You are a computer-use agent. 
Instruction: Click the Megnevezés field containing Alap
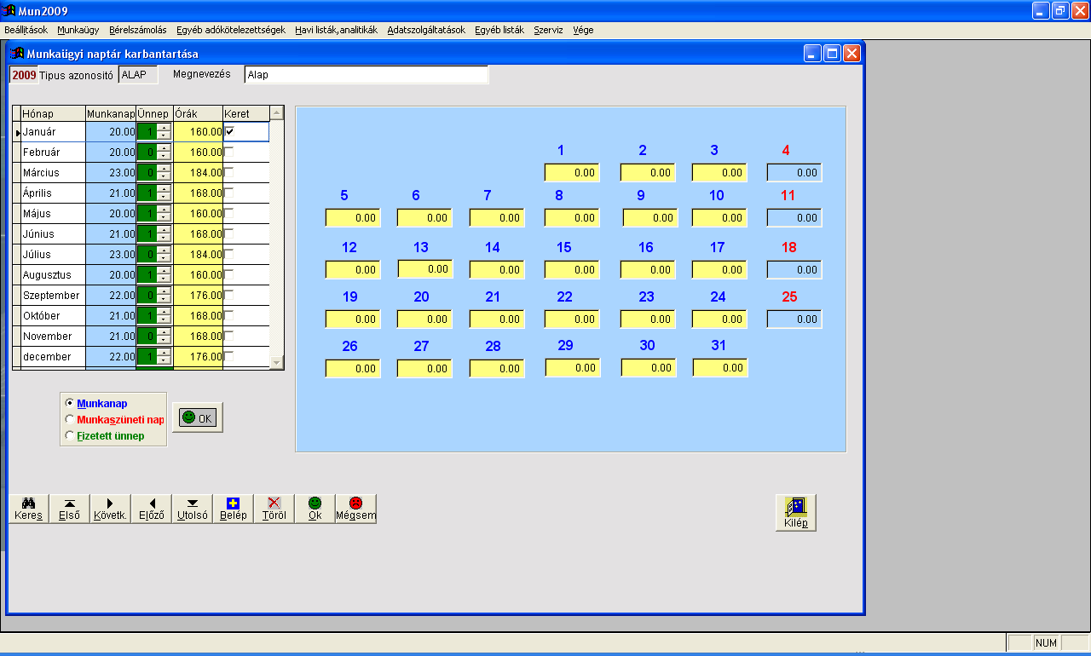pos(367,75)
